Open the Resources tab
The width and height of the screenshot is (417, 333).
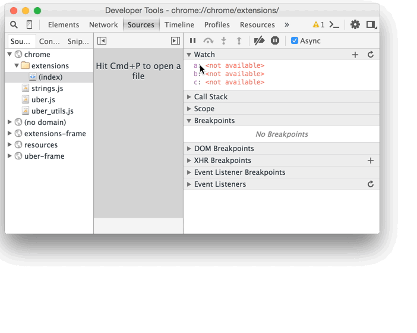coord(257,25)
